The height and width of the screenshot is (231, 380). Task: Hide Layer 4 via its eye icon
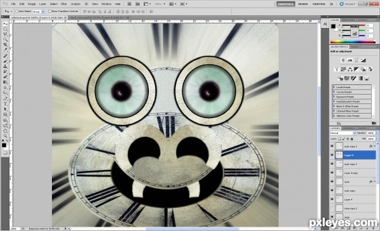332,199
